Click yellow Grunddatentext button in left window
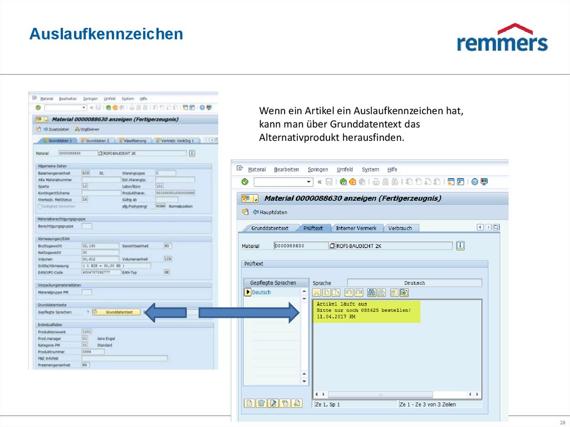 click(116, 312)
